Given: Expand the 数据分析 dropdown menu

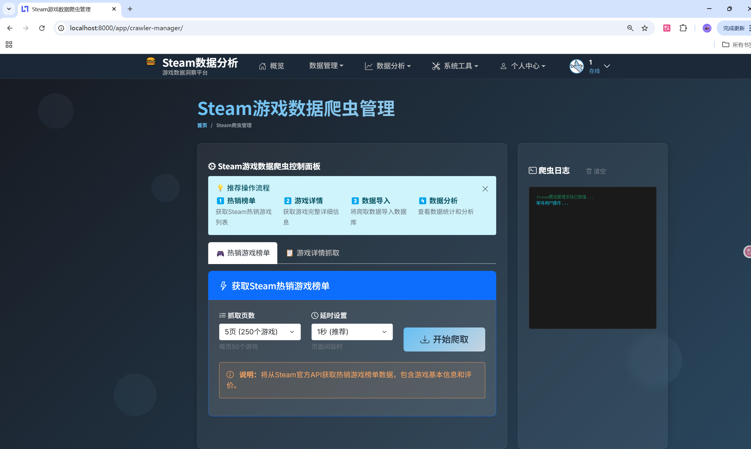Looking at the screenshot, I should click(388, 66).
